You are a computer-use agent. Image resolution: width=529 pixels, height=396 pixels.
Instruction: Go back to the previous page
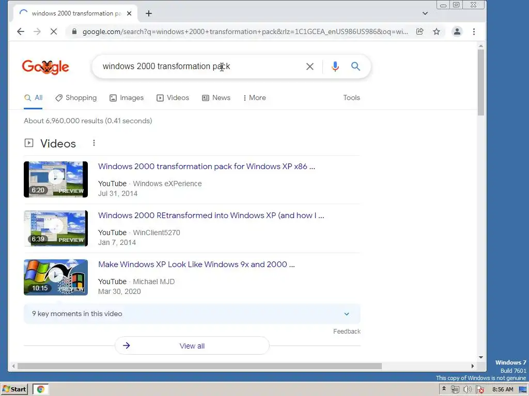click(x=21, y=31)
